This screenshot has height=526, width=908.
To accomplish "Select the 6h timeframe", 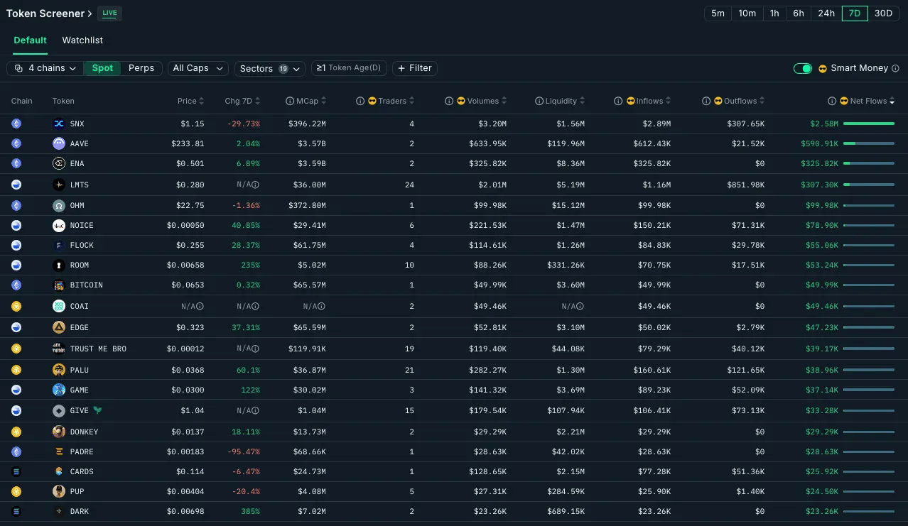I will tap(799, 13).
